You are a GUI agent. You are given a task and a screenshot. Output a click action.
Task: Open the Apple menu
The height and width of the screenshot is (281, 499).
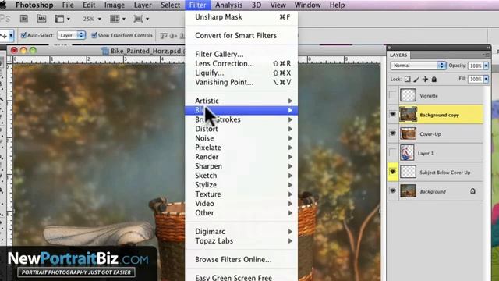(3, 5)
